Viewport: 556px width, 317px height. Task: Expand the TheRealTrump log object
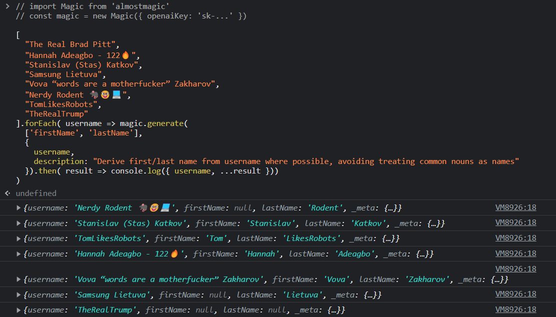click(18, 310)
